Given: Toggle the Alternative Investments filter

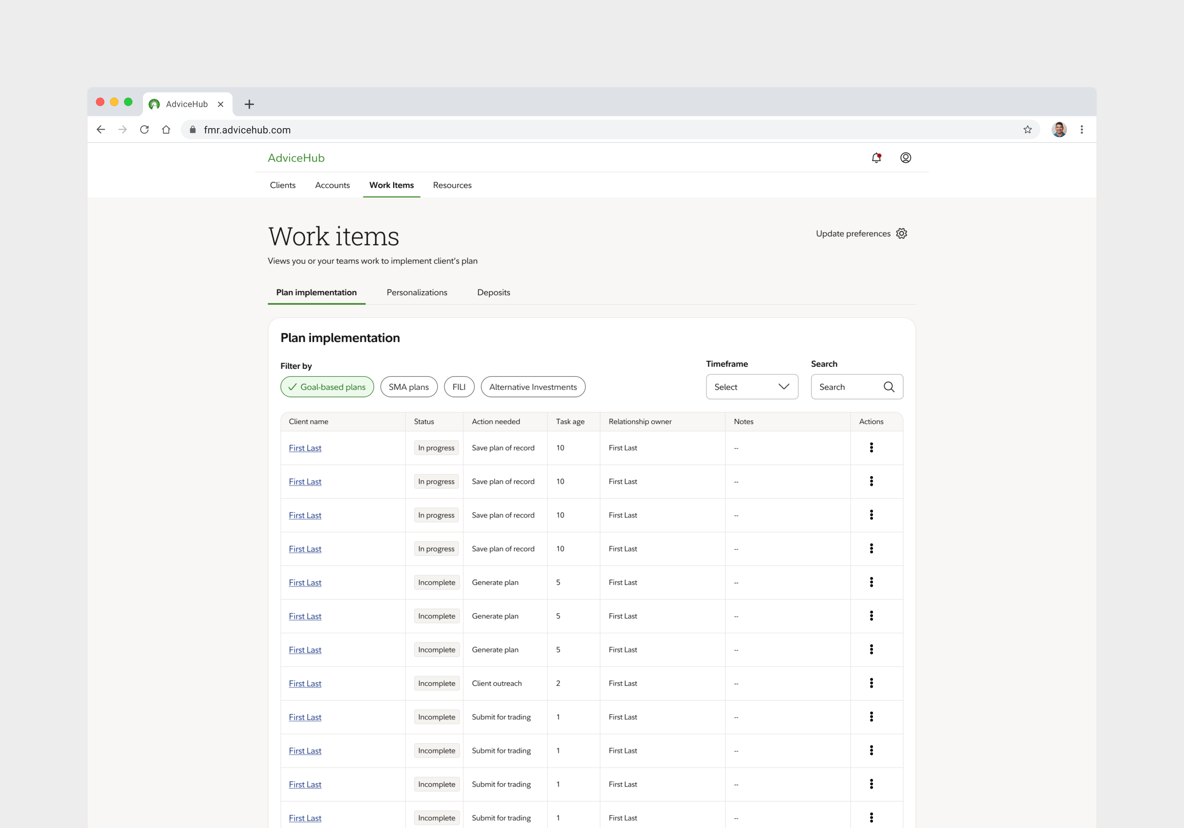Looking at the screenshot, I should [x=533, y=387].
